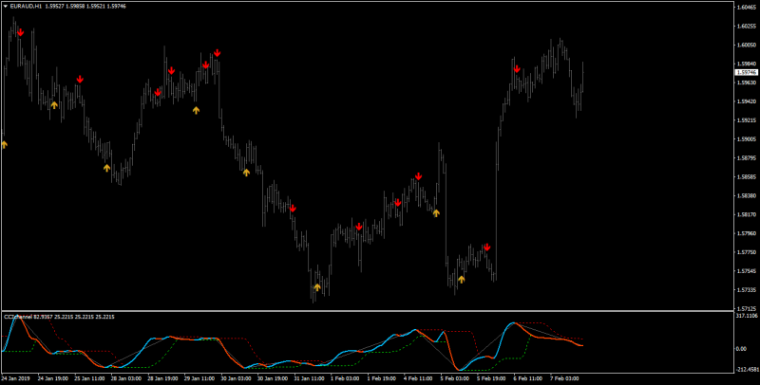Image resolution: width=760 pixels, height=385 pixels.
Task: Click price level 1.58585 on the scale
Action: pyautogui.click(x=747, y=177)
